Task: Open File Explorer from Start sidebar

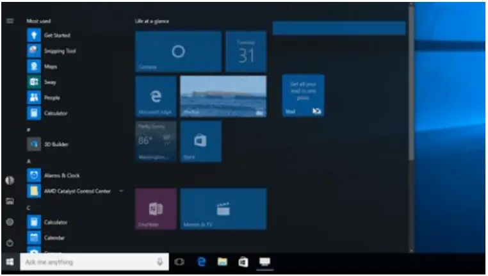Action: 10,201
